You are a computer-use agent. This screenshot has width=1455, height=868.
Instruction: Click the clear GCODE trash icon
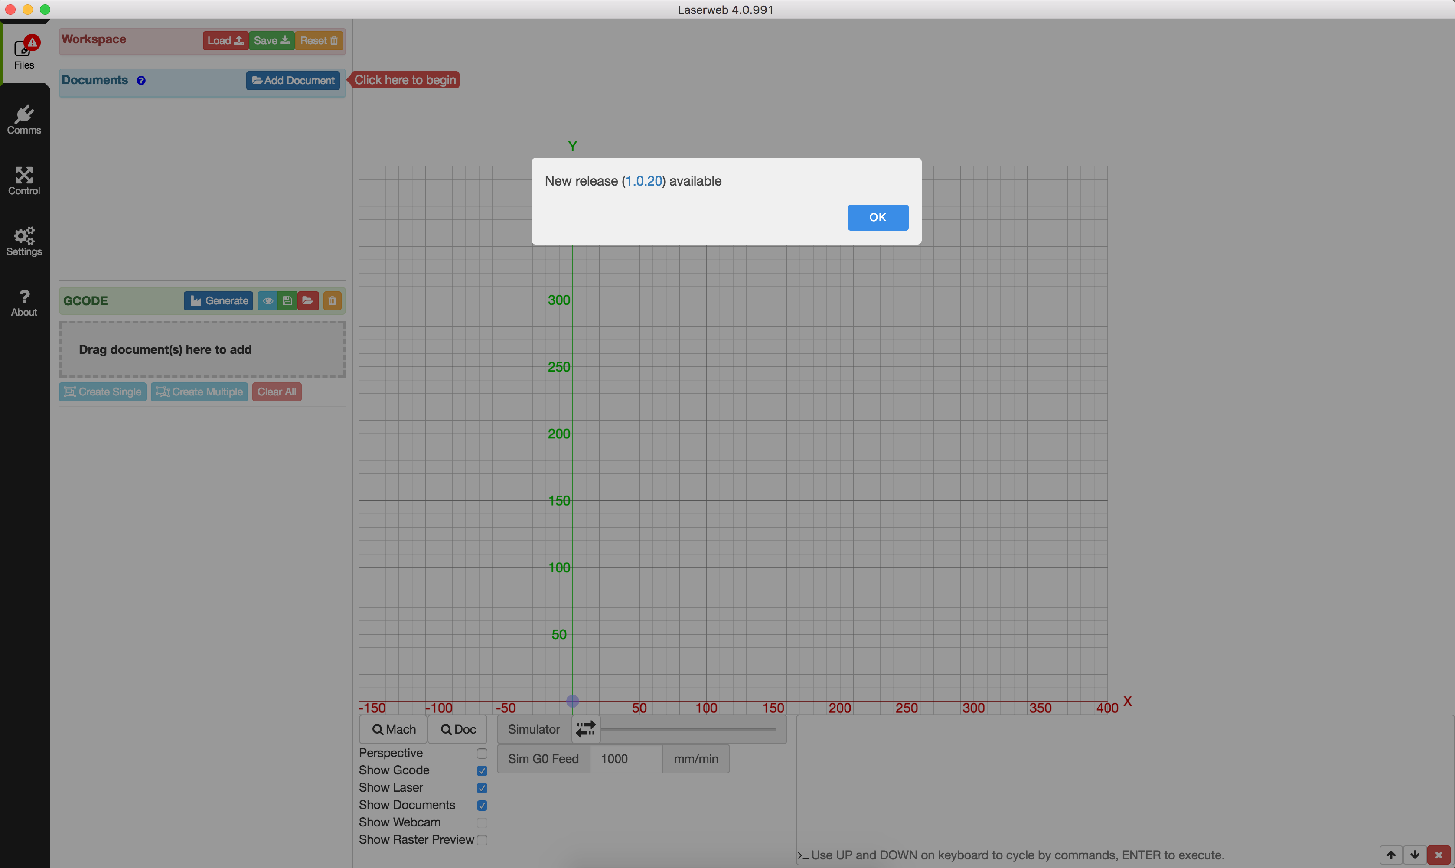point(332,300)
